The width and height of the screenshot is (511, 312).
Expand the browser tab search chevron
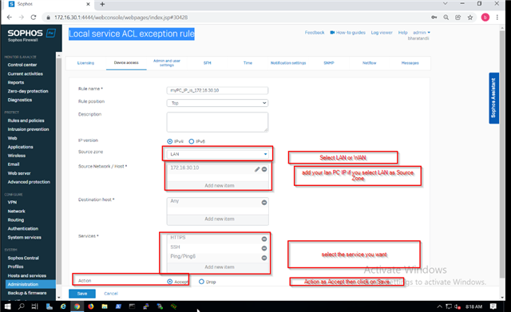pos(446,3)
